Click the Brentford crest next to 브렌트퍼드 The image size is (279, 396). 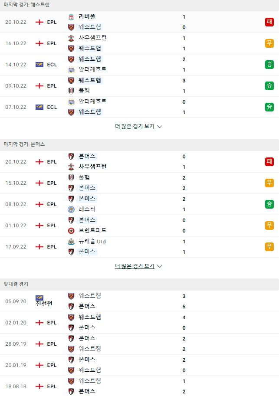point(71,231)
